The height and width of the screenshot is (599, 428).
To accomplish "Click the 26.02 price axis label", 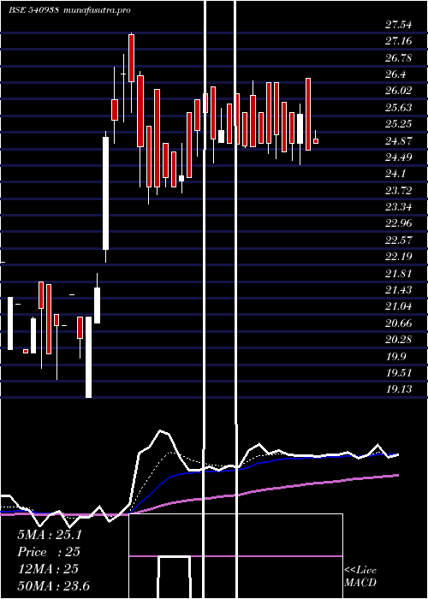I will coord(399,91).
